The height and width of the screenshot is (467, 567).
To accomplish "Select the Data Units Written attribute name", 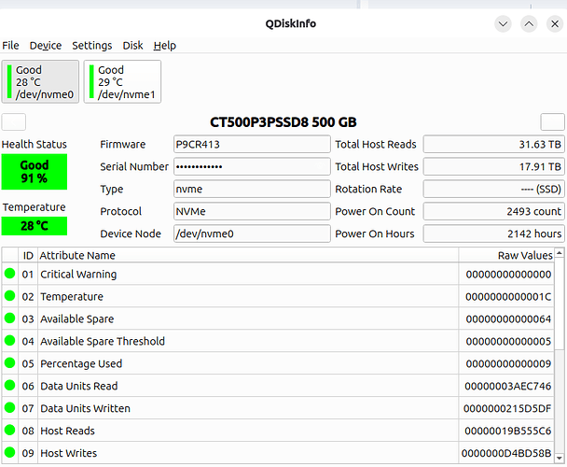I will pos(85,409).
